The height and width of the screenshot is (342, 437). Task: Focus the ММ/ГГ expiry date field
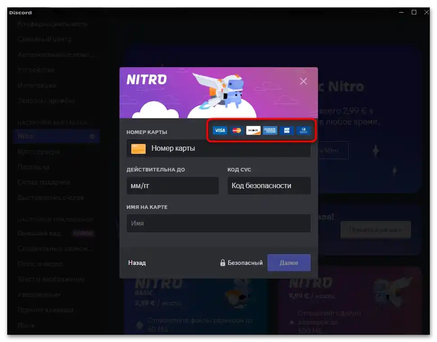(x=173, y=185)
